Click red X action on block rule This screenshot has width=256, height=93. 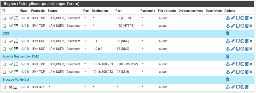(10, 87)
